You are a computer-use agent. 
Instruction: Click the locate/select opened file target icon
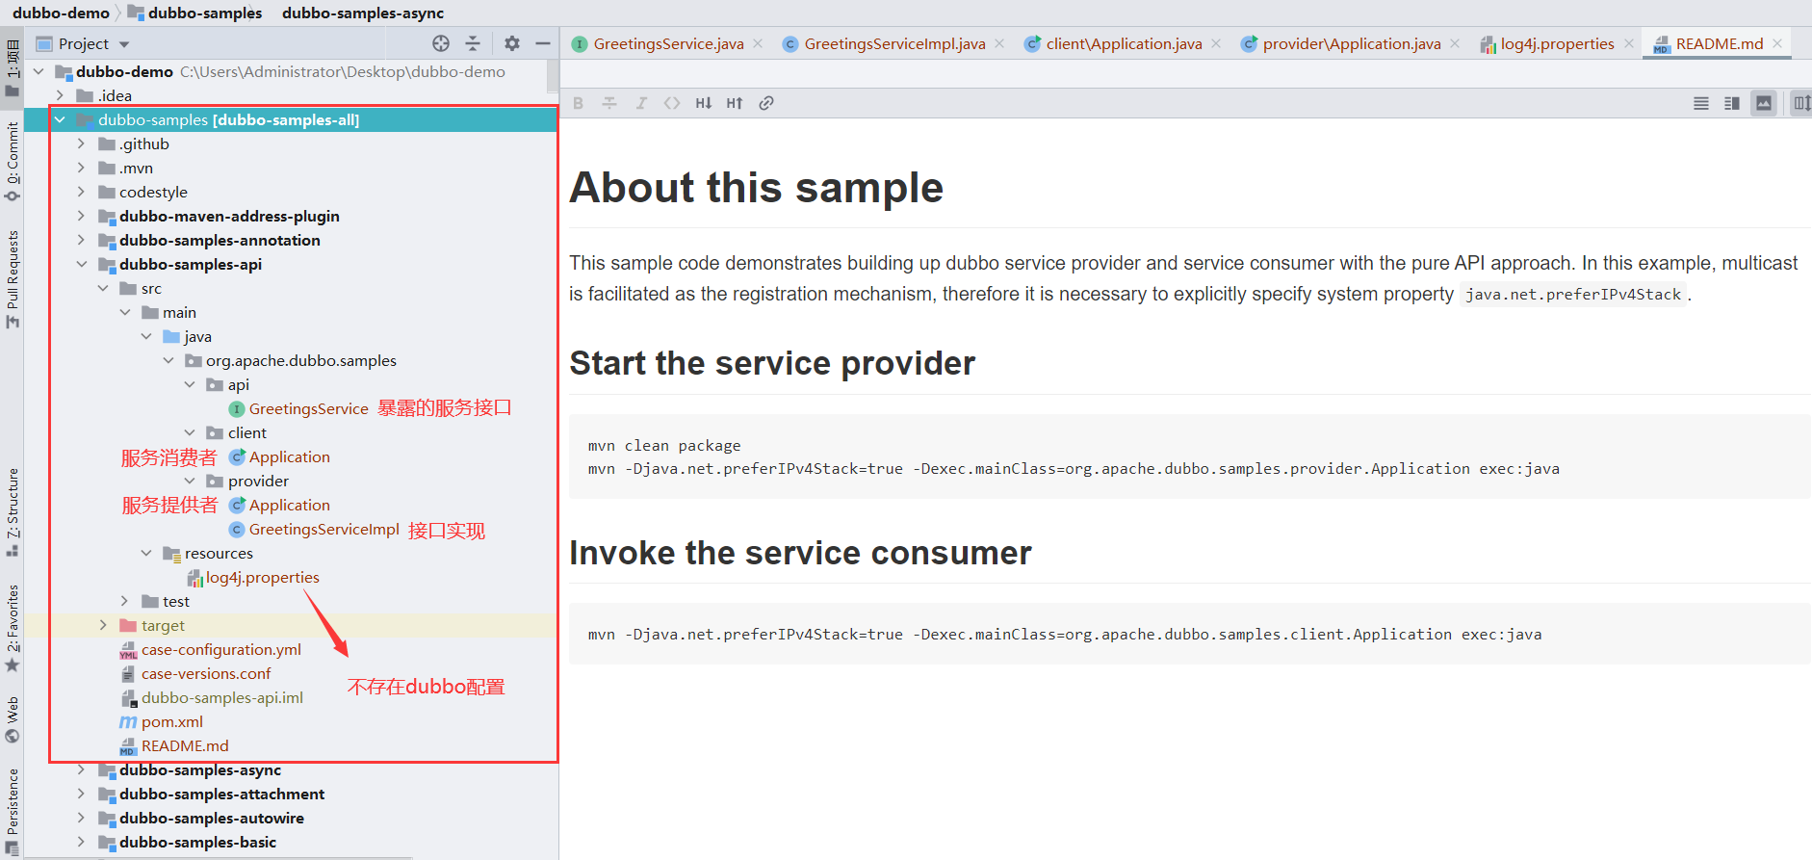coord(441,43)
